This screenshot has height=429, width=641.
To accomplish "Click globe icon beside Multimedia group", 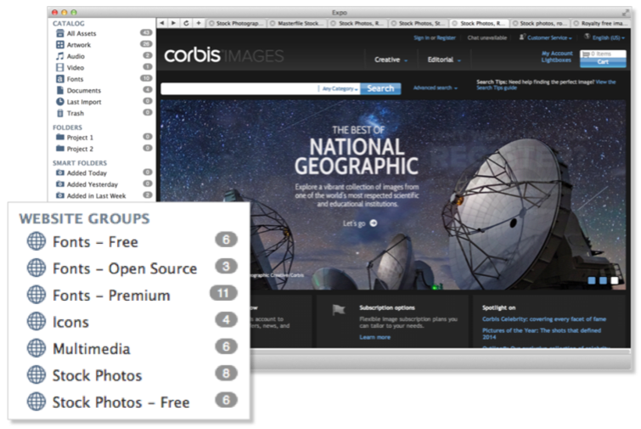I will pyautogui.click(x=37, y=348).
